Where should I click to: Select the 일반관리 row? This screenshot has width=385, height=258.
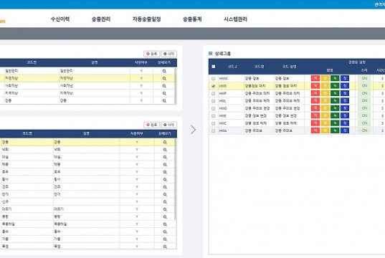point(87,71)
